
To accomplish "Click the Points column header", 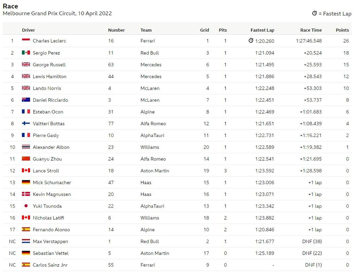I will coord(342,30).
